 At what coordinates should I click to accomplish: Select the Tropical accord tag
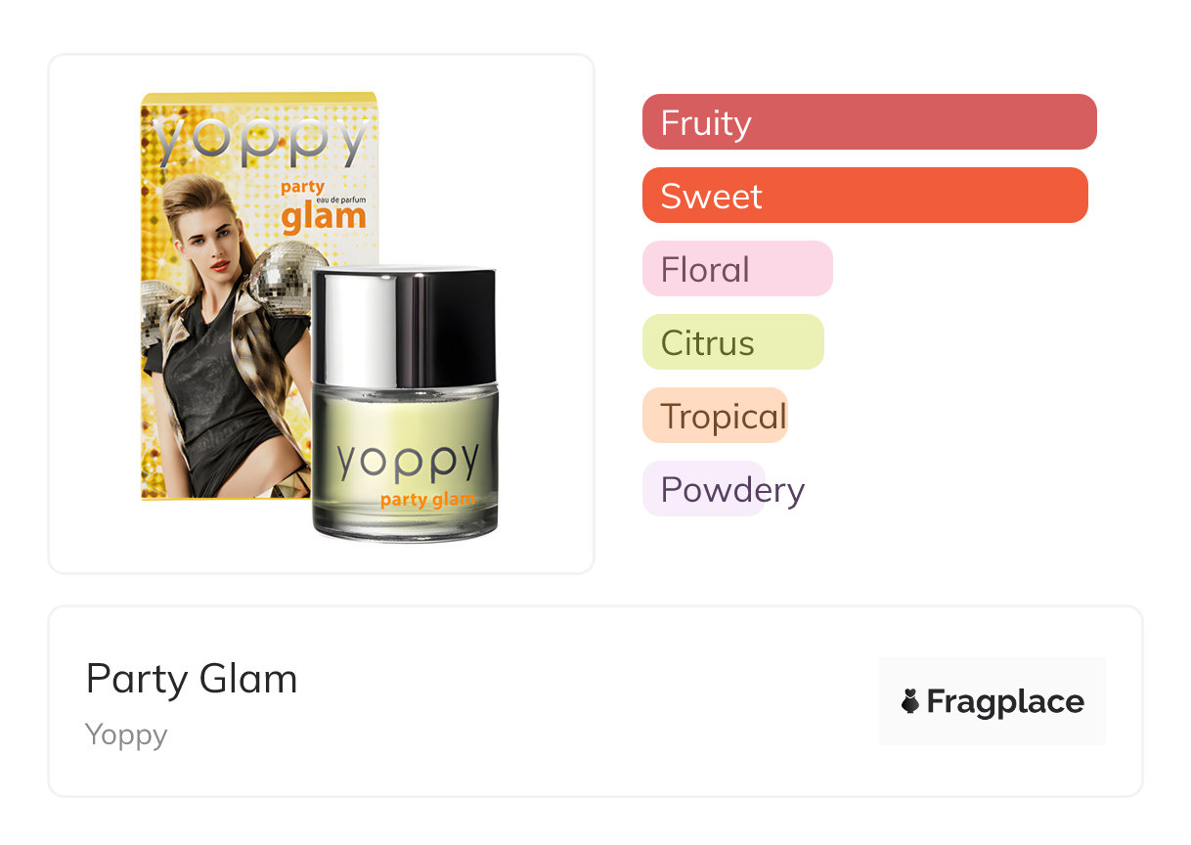click(715, 416)
